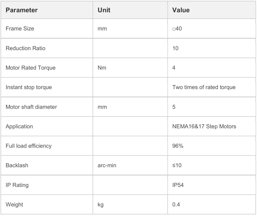
Task: Click the arc-min unit cell
Action: pos(107,165)
